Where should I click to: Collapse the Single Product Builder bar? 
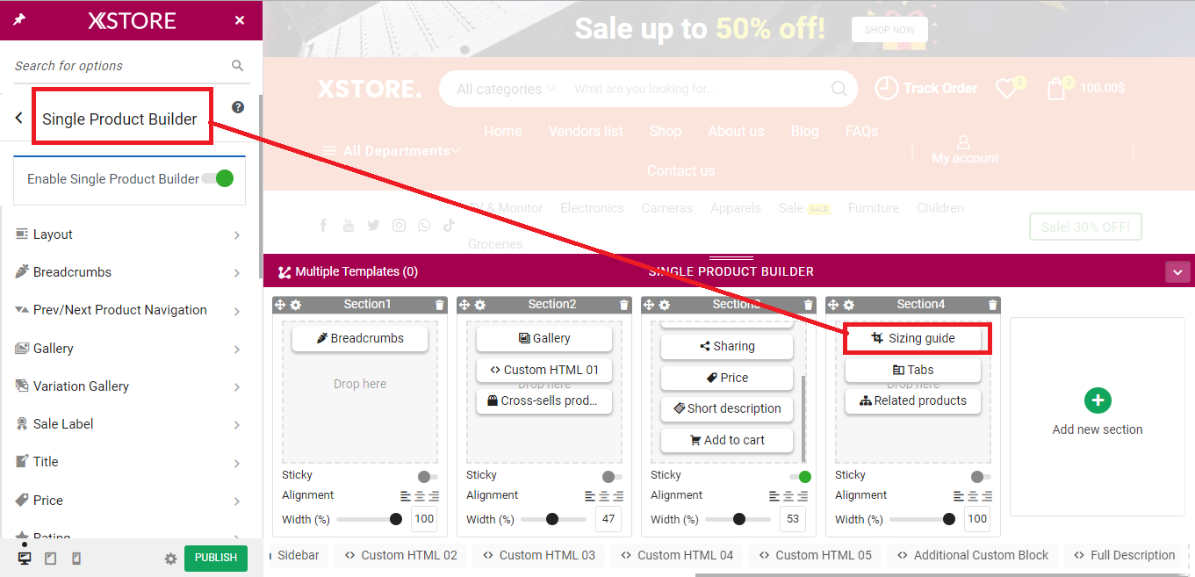point(1177,272)
